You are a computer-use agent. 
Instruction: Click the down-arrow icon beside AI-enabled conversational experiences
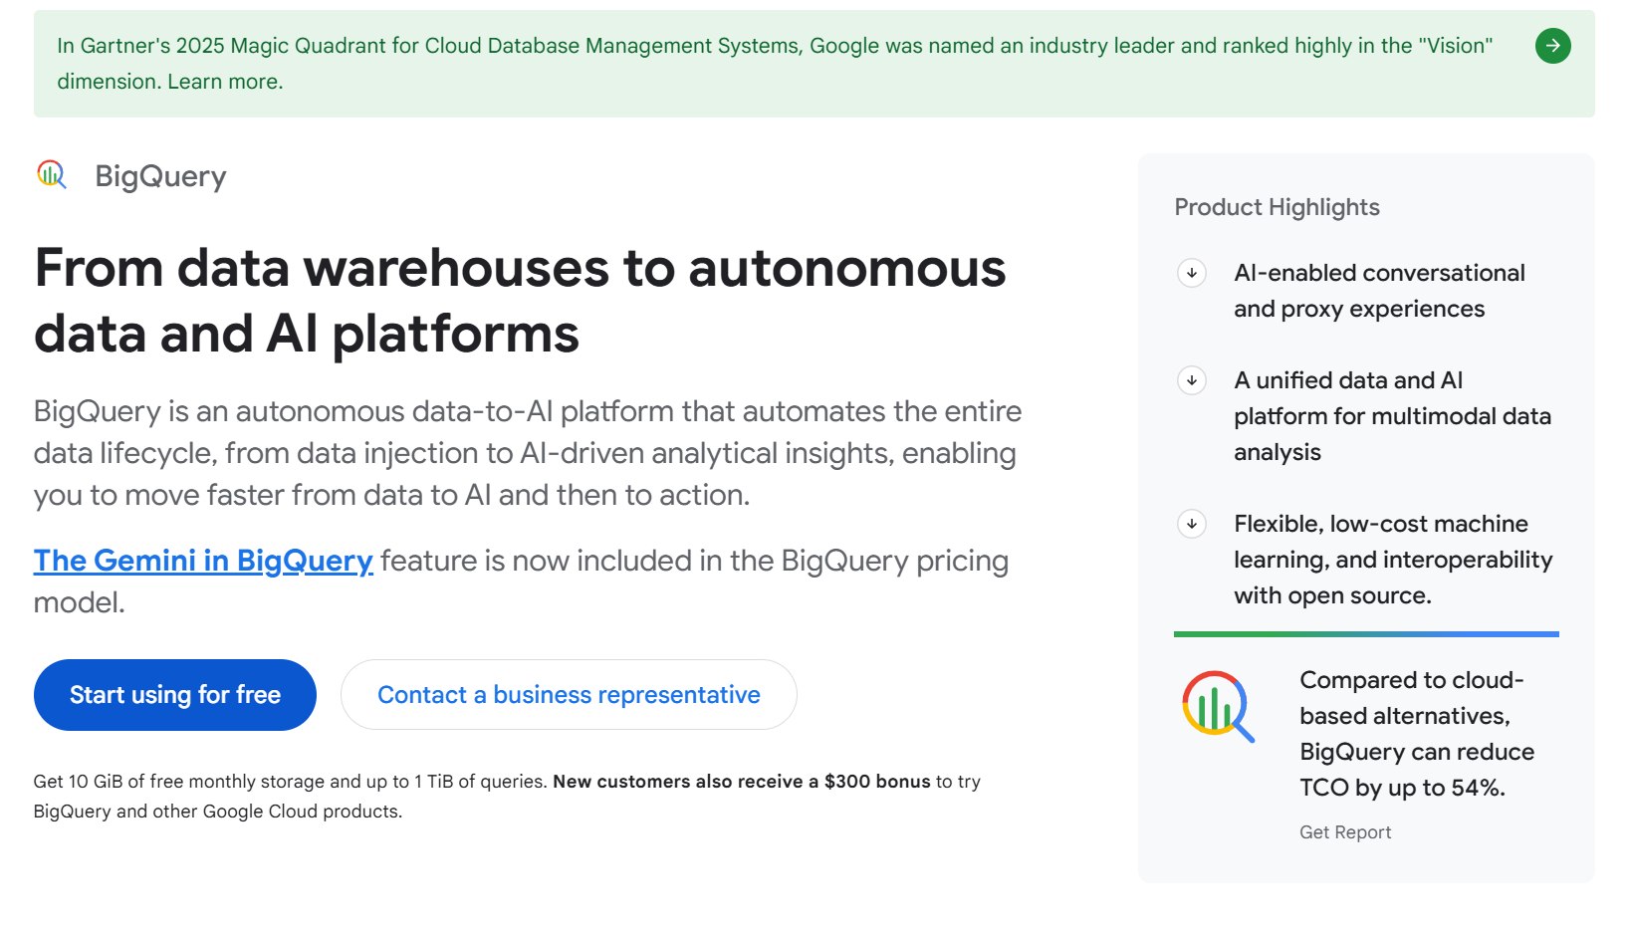(1190, 273)
